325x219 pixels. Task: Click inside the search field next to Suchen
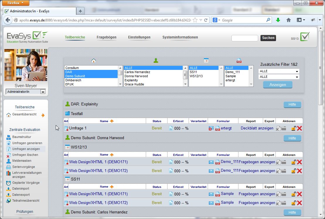(x=245, y=38)
